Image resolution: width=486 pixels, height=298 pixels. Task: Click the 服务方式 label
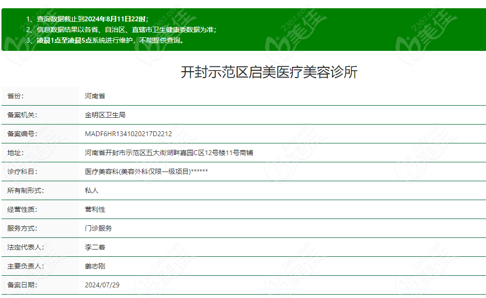pyautogui.click(x=22, y=228)
